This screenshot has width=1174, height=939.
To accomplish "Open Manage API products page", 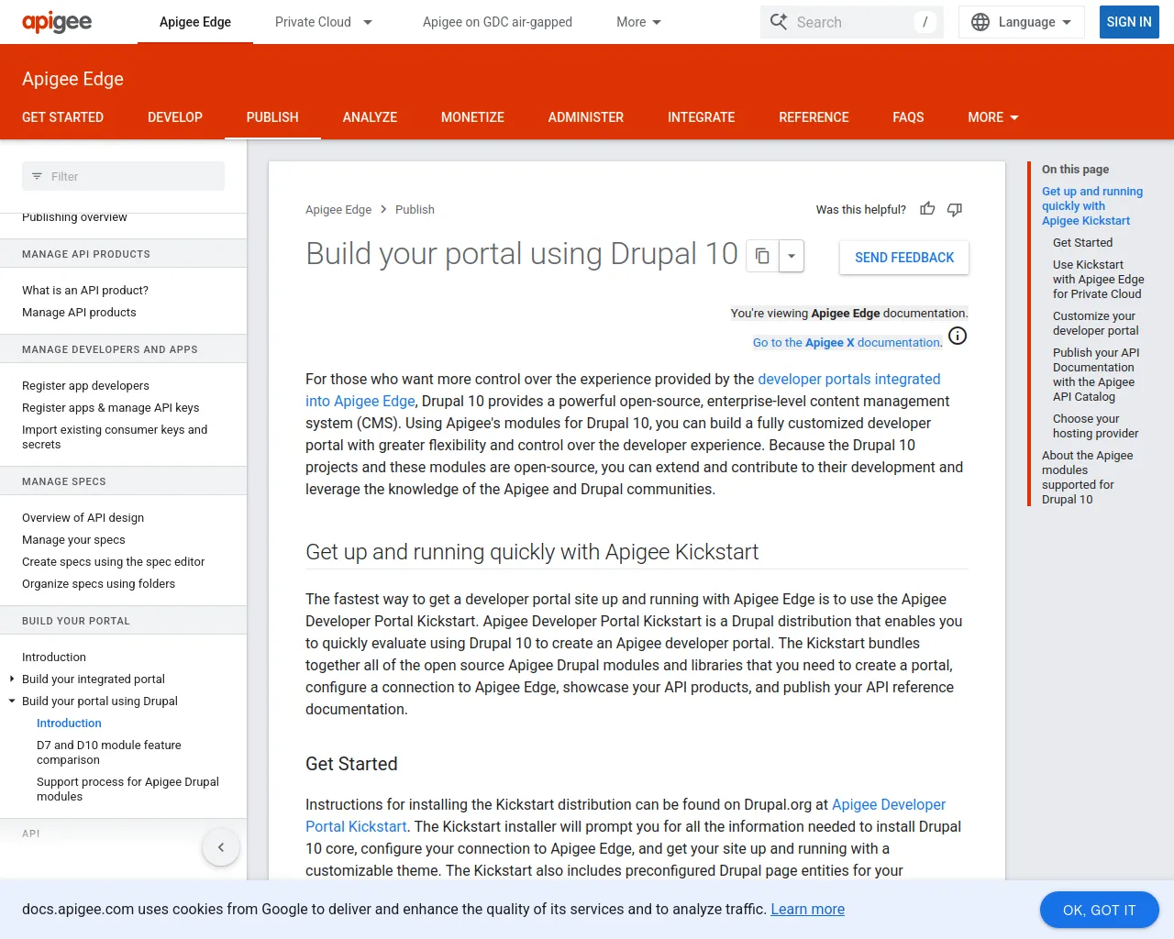I will click(79, 312).
